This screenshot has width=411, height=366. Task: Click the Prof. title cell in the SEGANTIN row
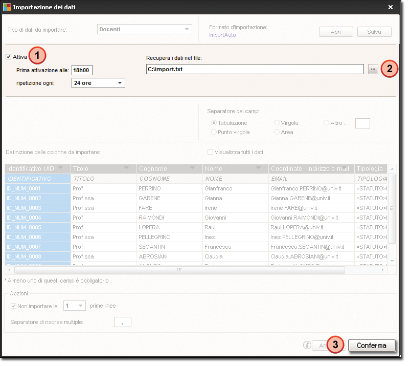coord(104,247)
